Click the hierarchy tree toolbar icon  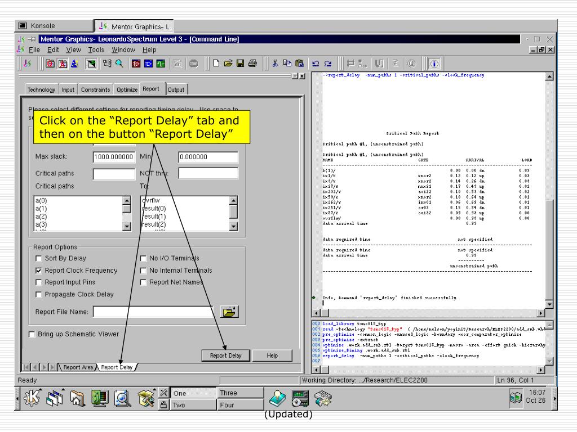pyautogui.click(x=107, y=64)
